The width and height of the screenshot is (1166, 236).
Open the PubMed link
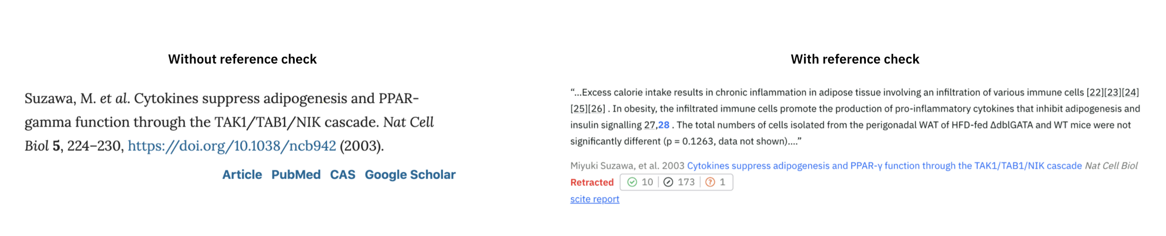296,175
